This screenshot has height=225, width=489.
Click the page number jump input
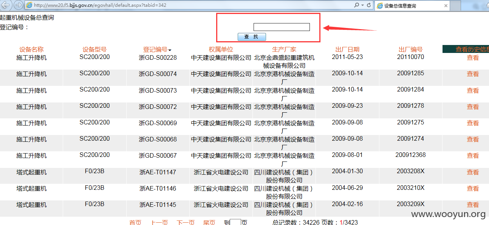[235, 222]
